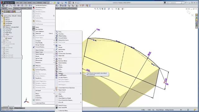Click the Extend tool icon in submenu
The width and height of the screenshot is (199, 112).
[x=57, y=47]
